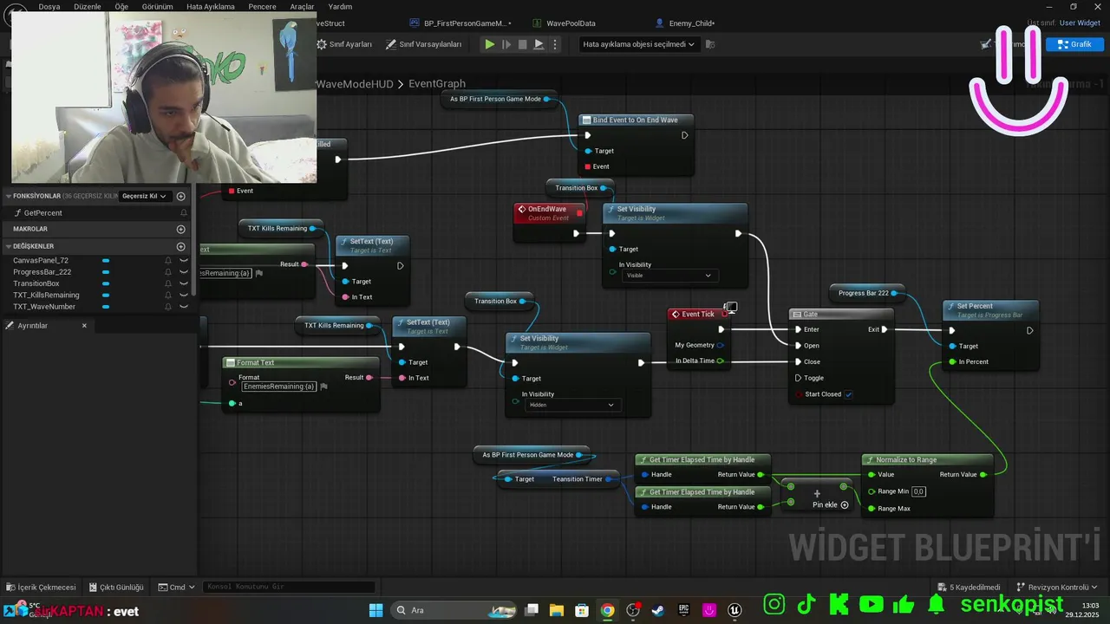The height and width of the screenshot is (624, 1110).
Task: Open the Windows Start menu
Action: 375,610
